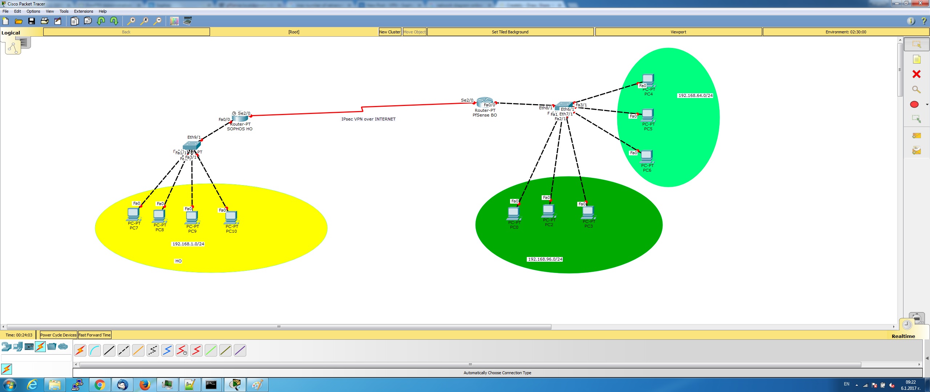930x392 pixels.
Task: Add a complex PDU envelope
Action: tap(916, 150)
